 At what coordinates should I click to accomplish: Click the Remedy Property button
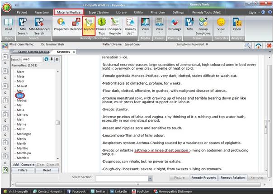[204, 178]
